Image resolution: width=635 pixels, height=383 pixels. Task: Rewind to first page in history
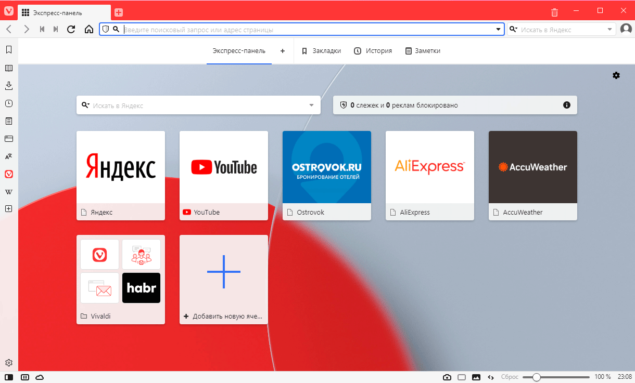42,30
